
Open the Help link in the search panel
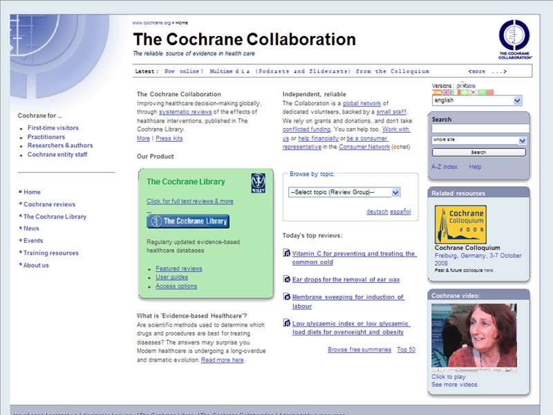tap(475, 167)
